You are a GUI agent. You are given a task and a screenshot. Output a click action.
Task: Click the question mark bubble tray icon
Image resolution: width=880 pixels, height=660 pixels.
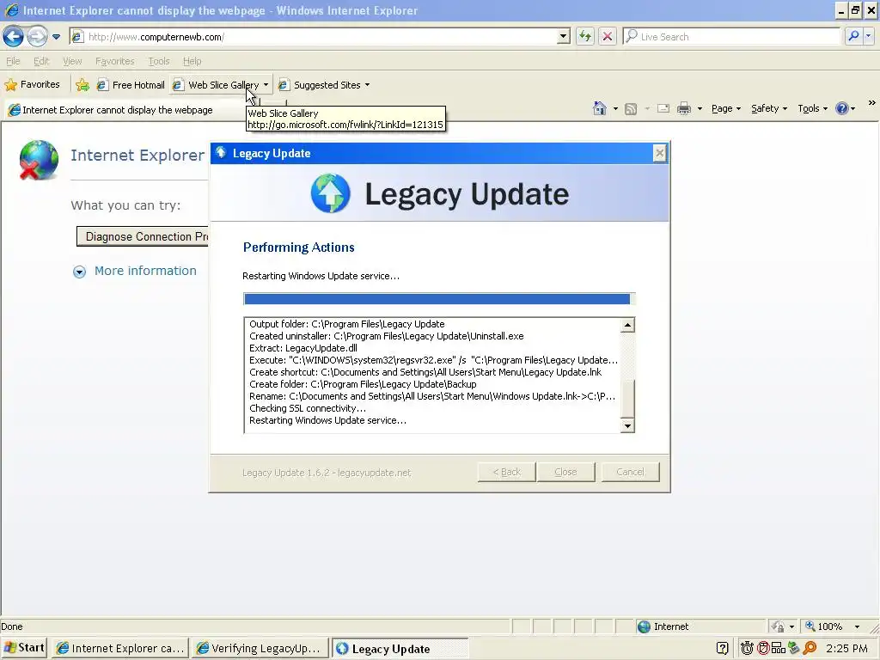722,648
